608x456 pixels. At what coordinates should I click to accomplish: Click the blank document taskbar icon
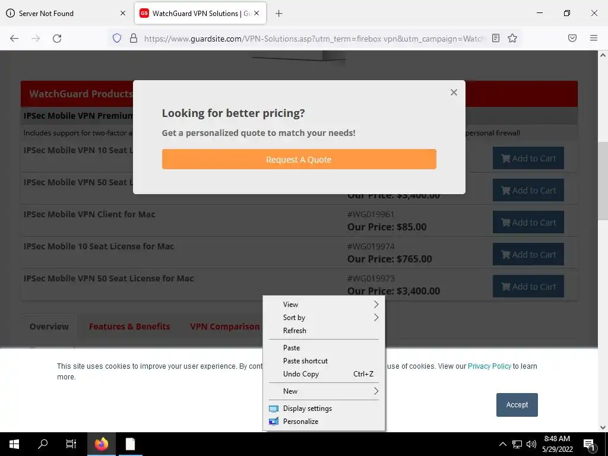tap(130, 444)
